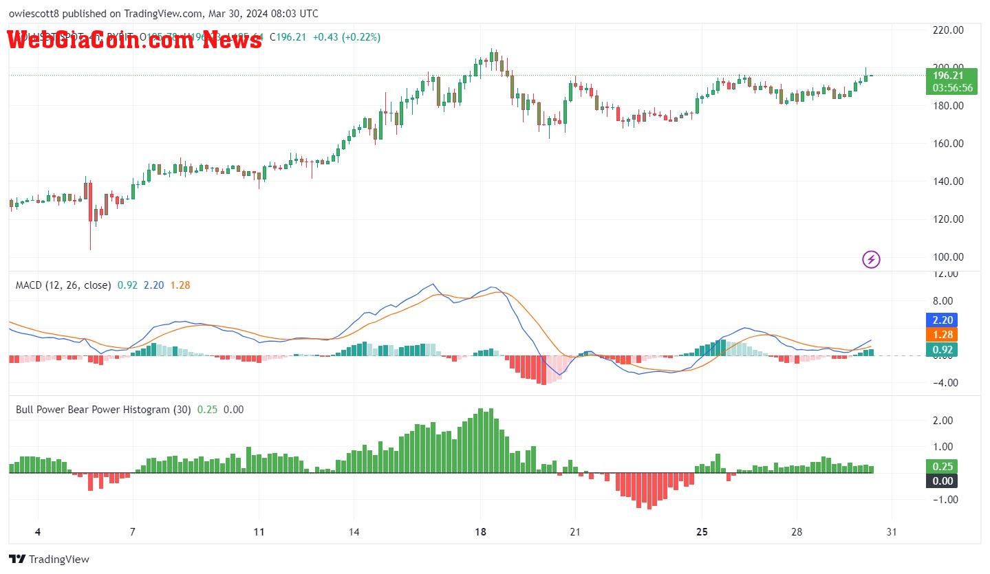Click date label 31 on time axis
Image resolution: width=990 pixels, height=574 pixels.
tap(892, 532)
